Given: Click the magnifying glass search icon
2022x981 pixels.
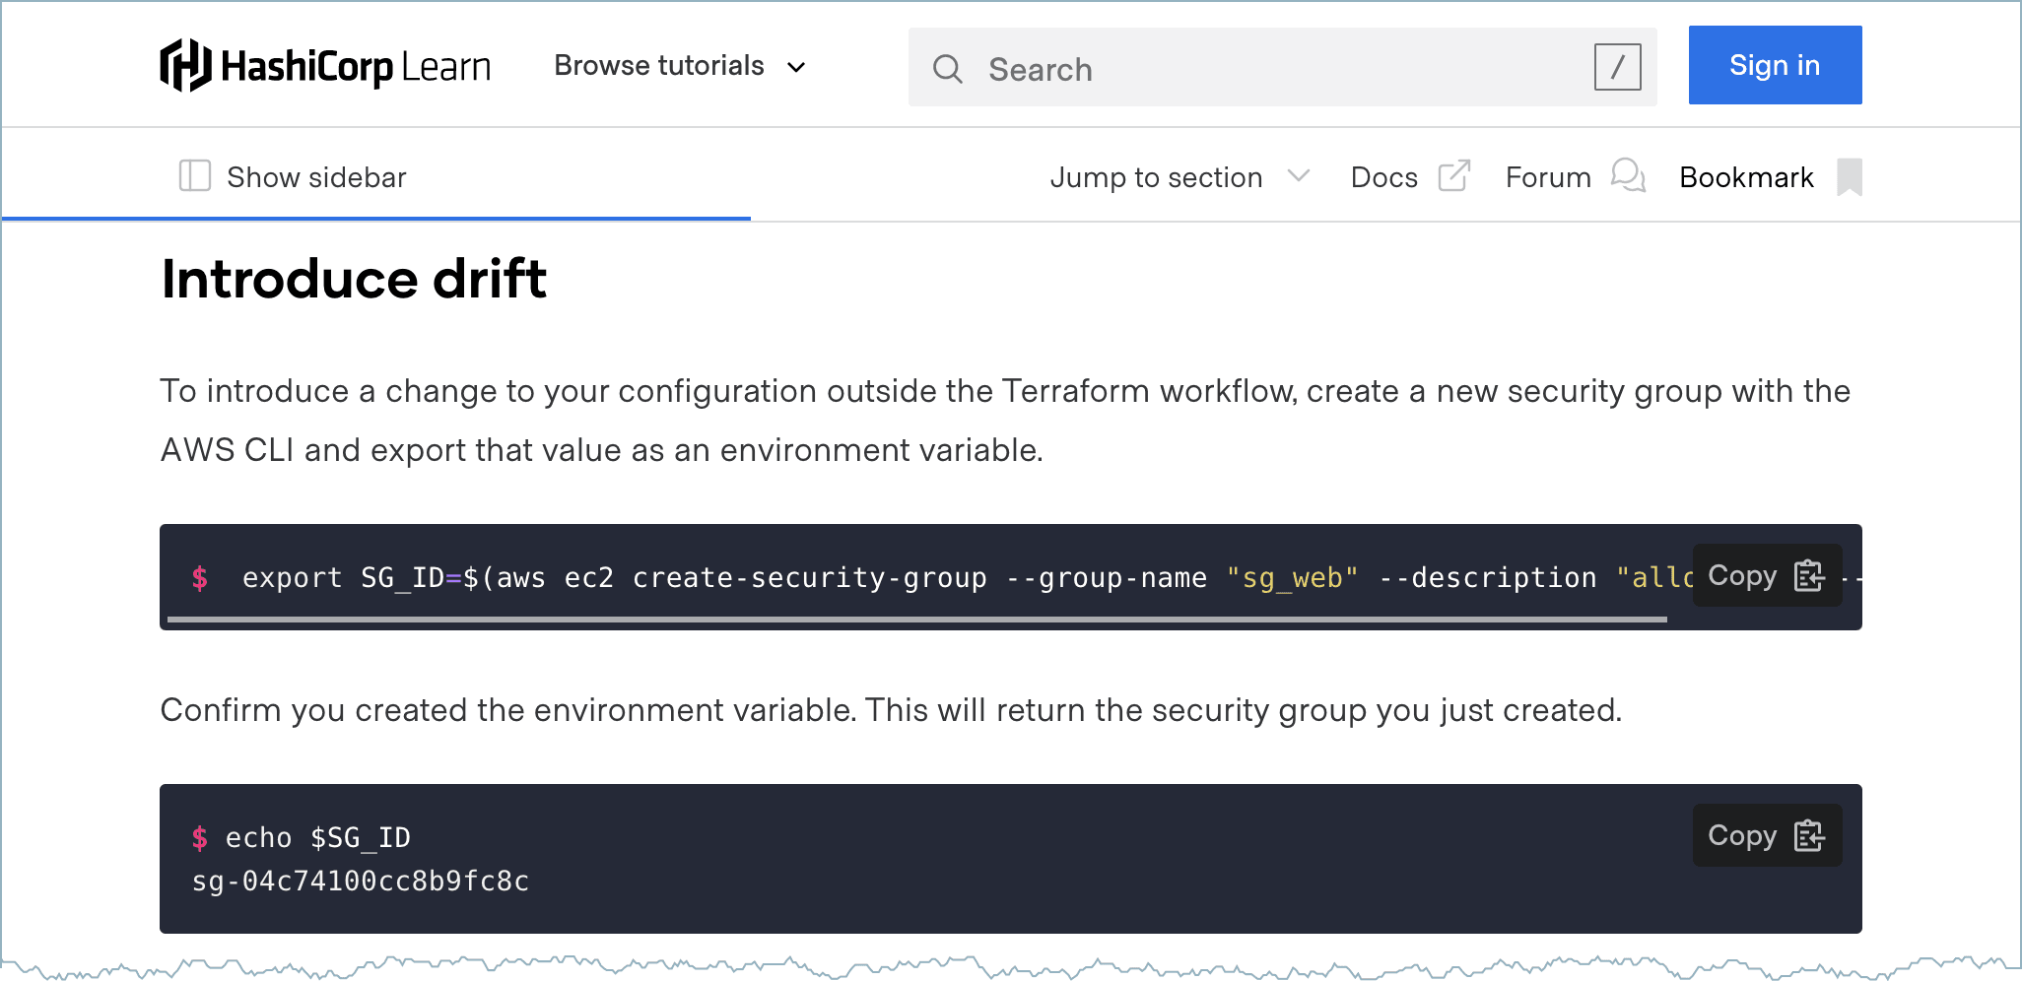Looking at the screenshot, I should coord(948,69).
